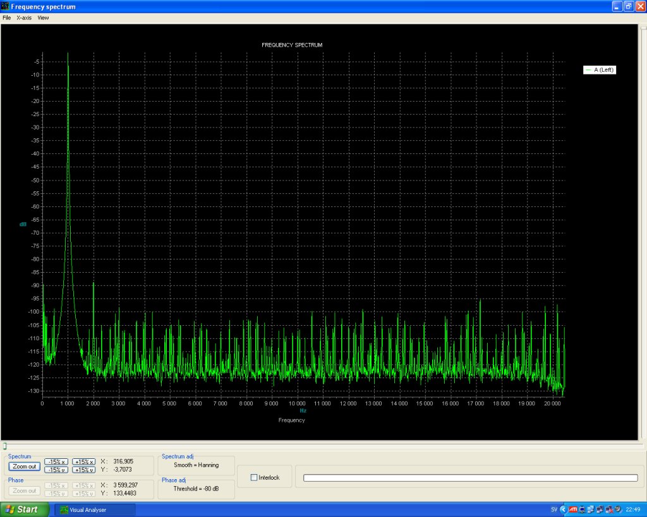Click Spectrum +15% x button

click(84, 461)
